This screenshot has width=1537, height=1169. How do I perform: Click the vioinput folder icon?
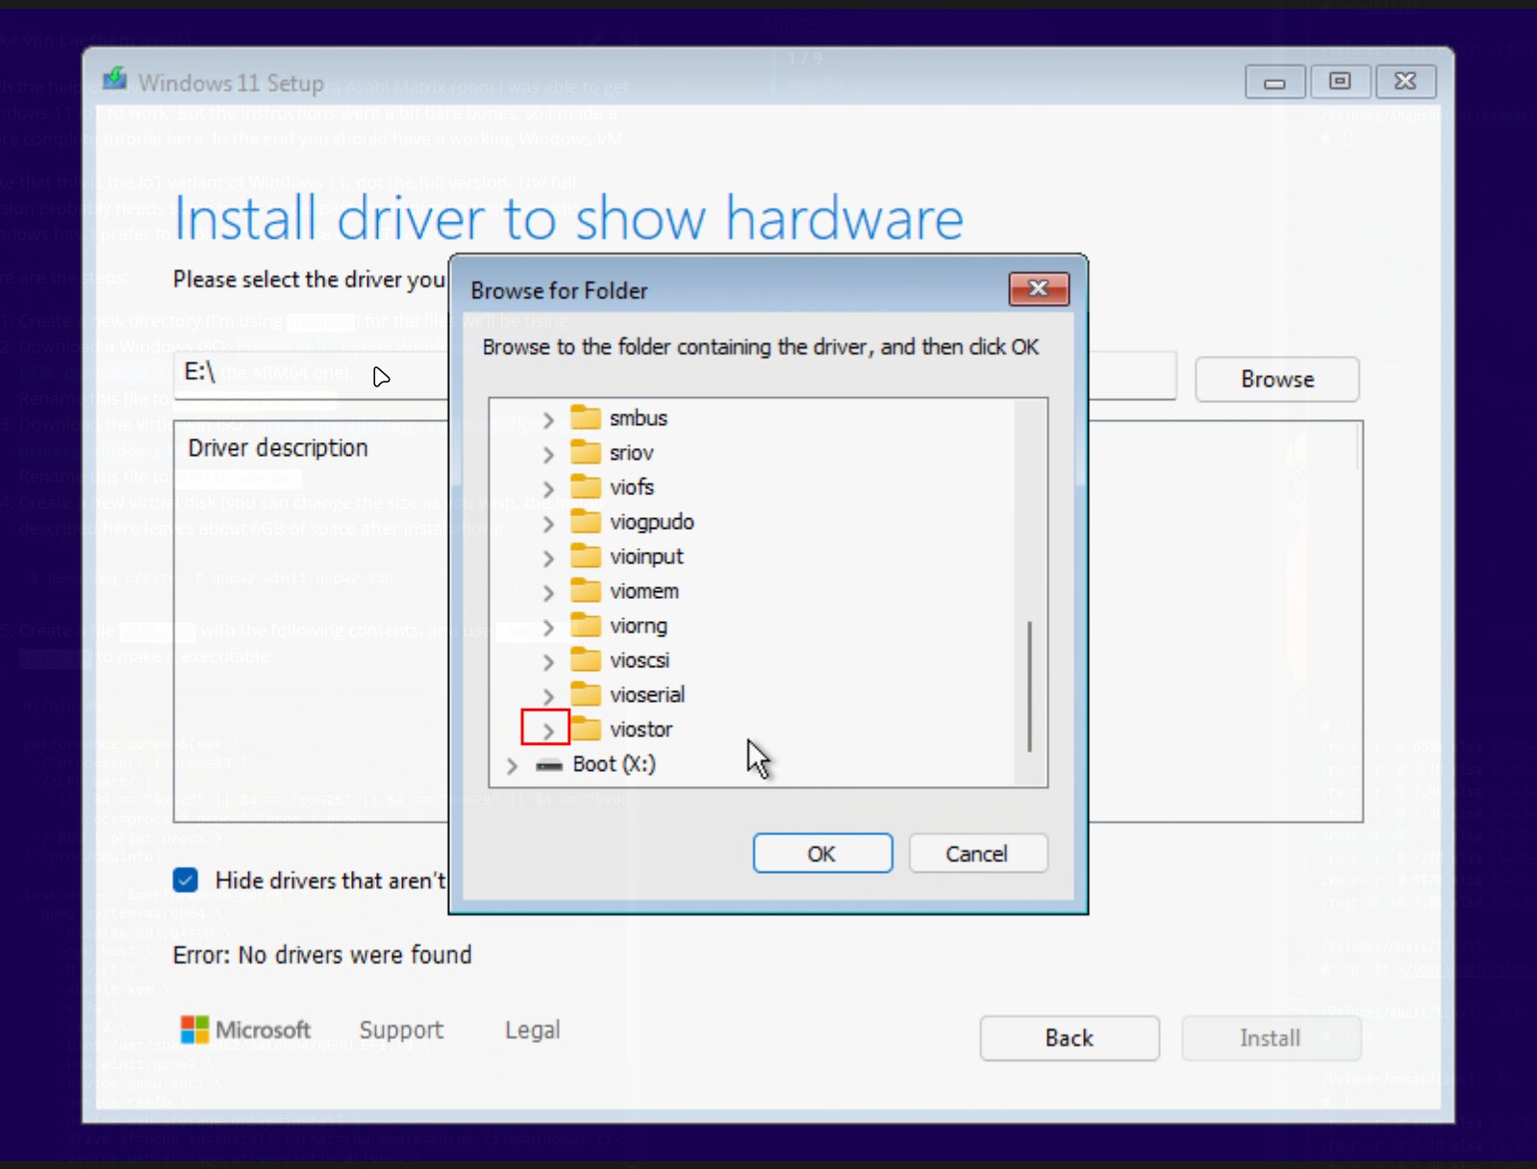(x=585, y=556)
